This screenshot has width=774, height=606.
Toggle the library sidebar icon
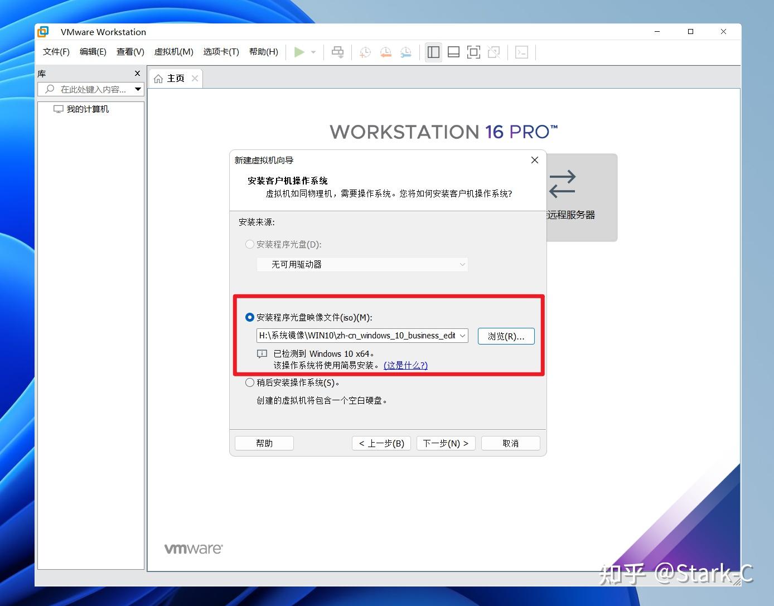point(433,52)
